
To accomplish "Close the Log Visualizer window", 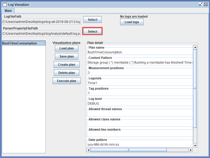I will (206, 4).
